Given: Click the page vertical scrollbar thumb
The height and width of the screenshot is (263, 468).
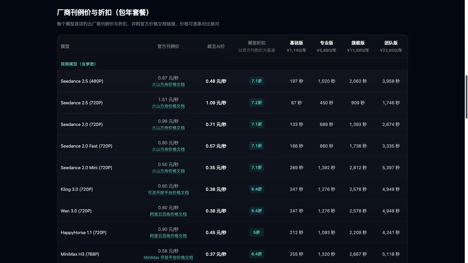Looking at the screenshot, I should (467, 97).
